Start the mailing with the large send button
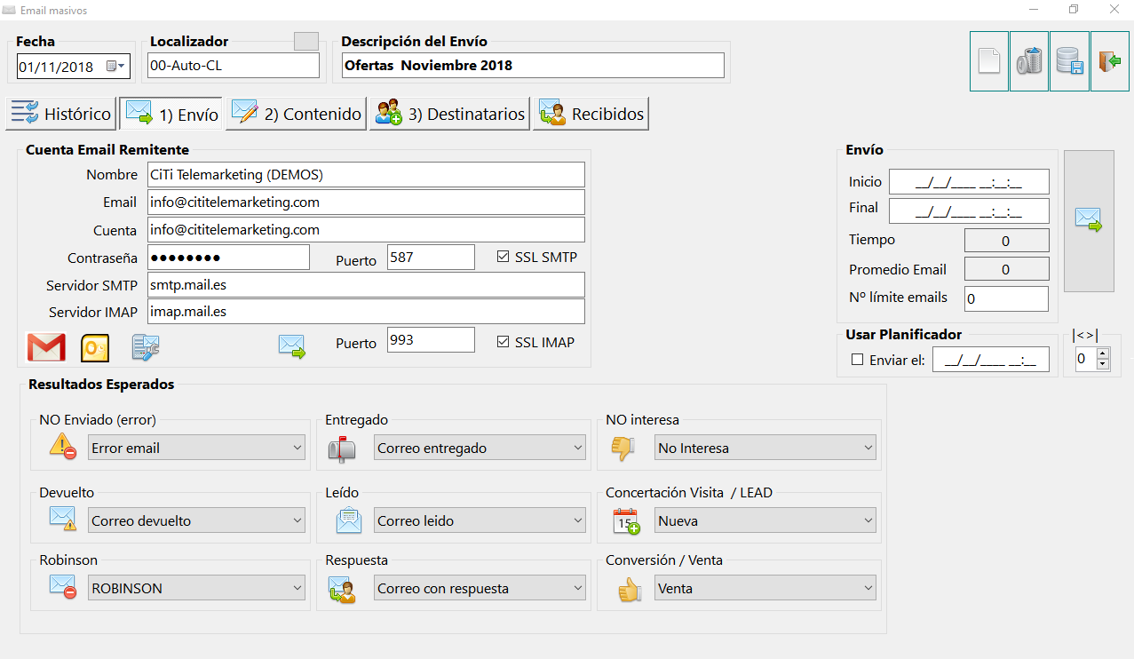This screenshot has width=1134, height=659. pyautogui.click(x=1089, y=220)
